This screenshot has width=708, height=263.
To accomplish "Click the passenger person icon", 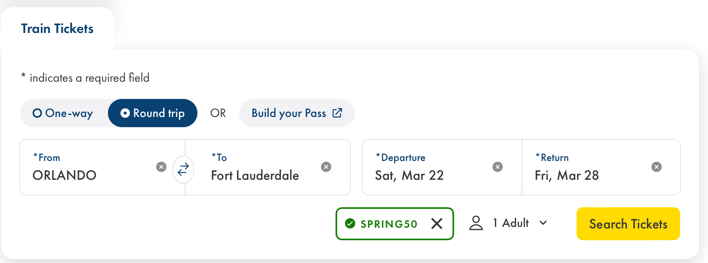I will [476, 223].
